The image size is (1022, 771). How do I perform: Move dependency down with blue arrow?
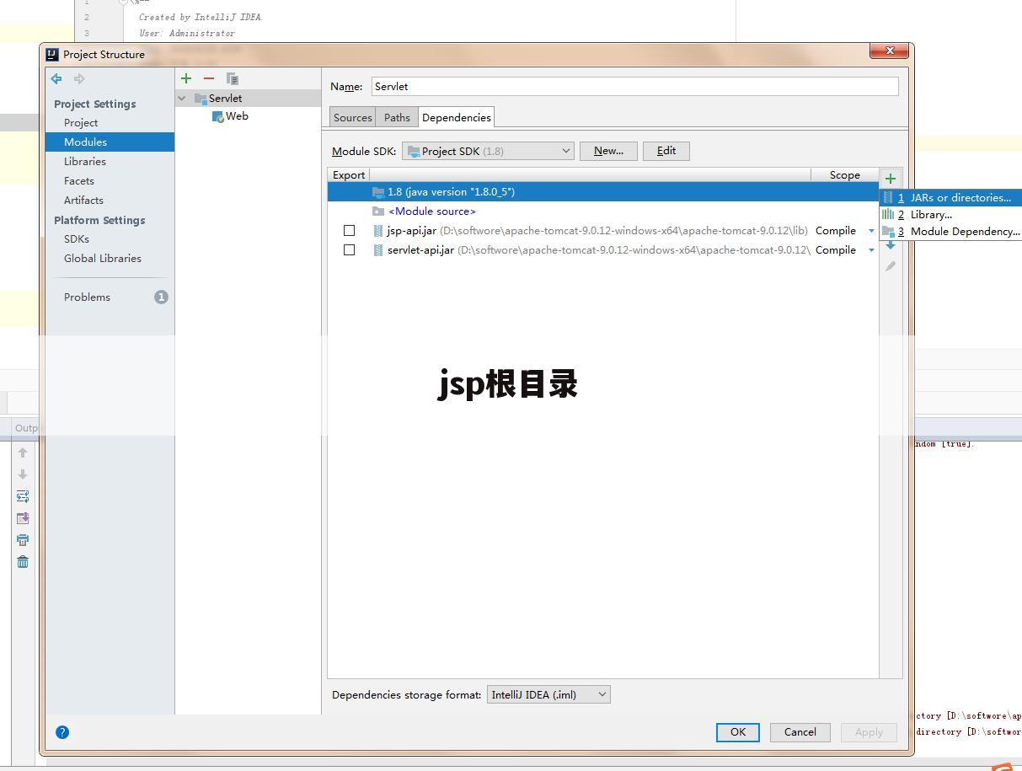coord(891,245)
